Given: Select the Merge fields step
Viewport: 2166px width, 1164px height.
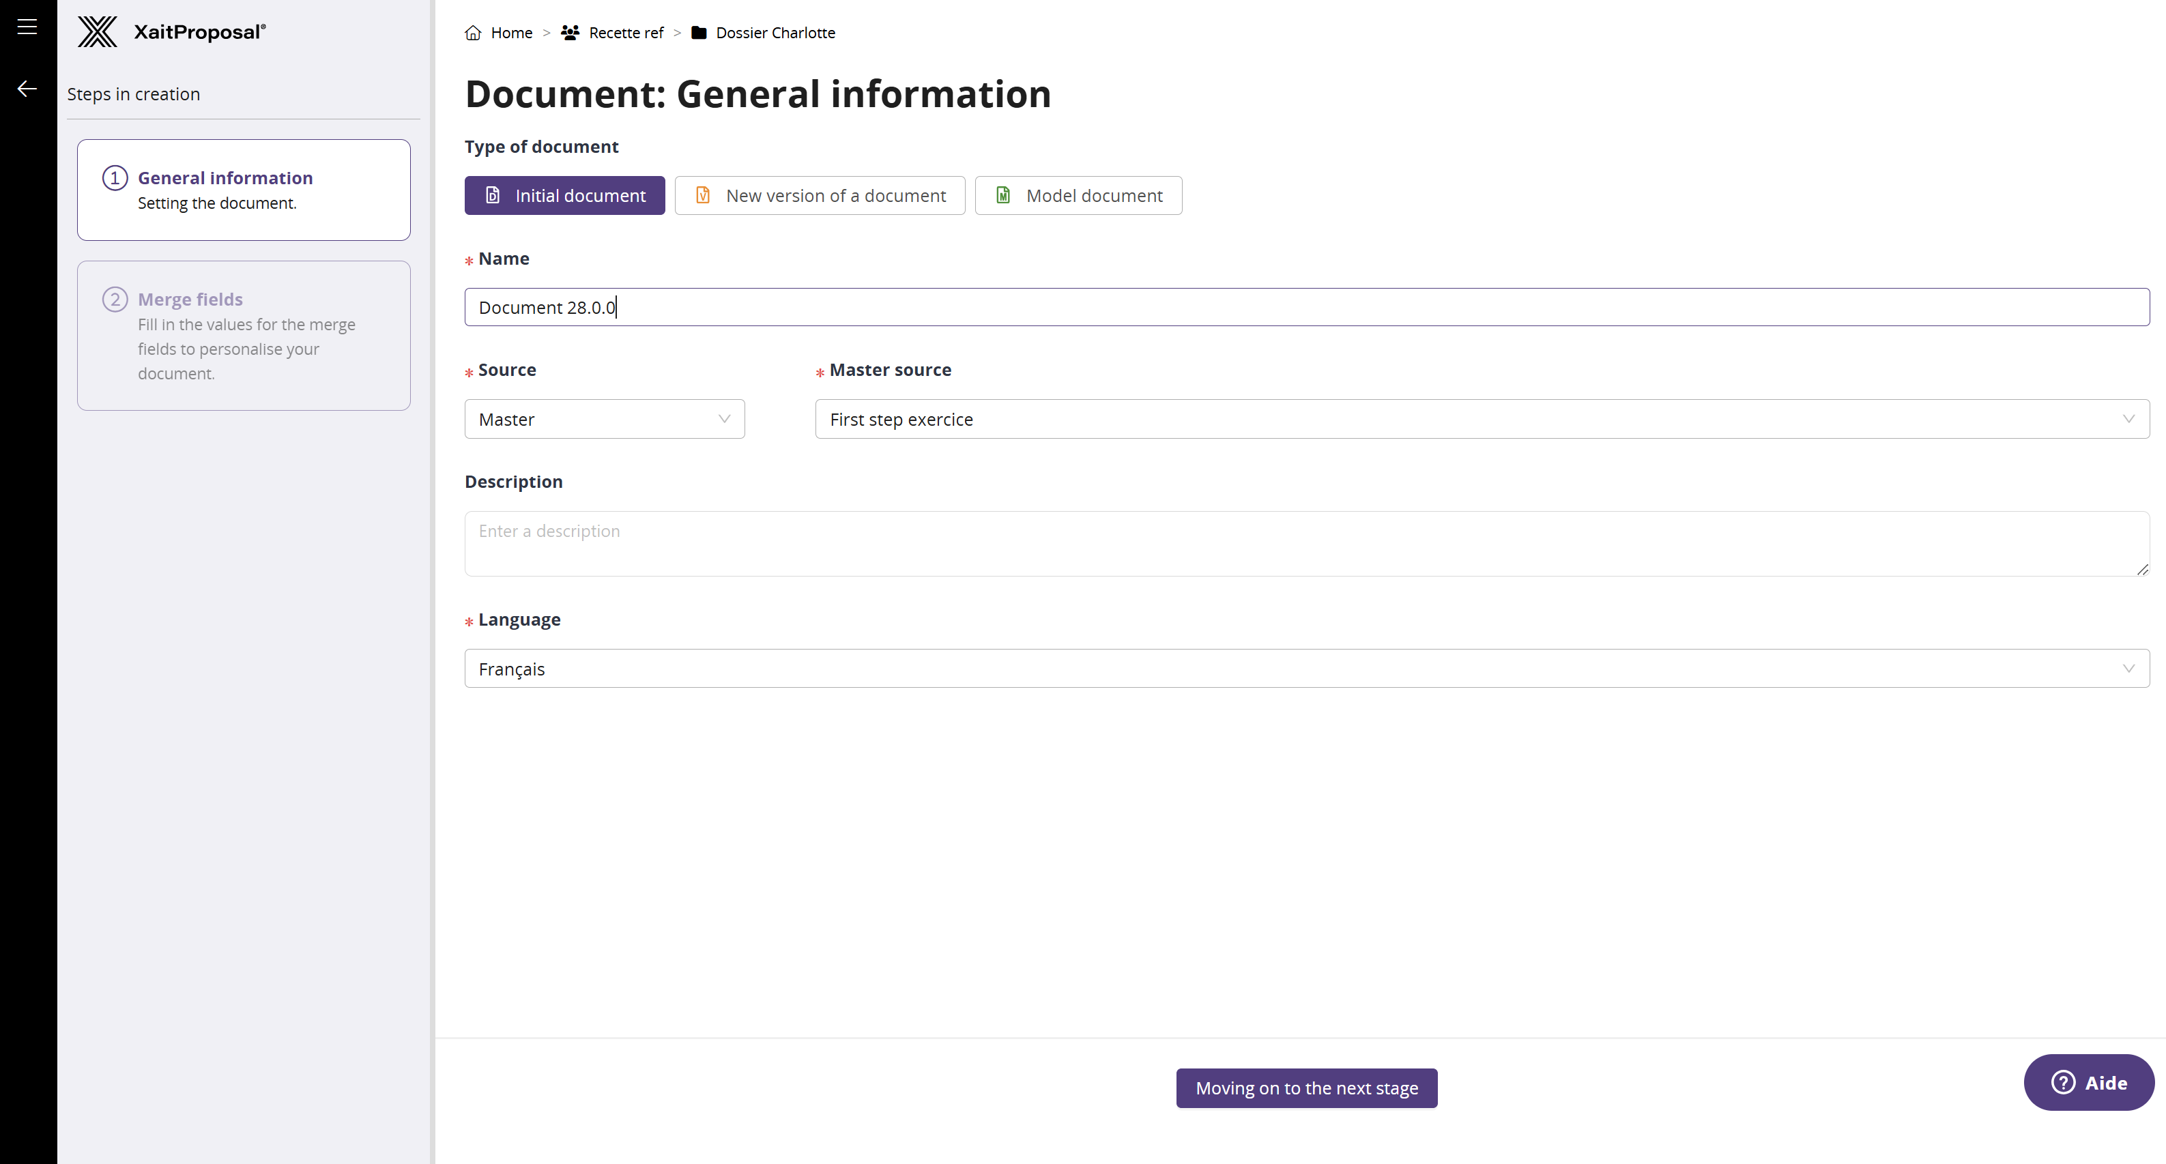Looking at the screenshot, I should coord(243,335).
